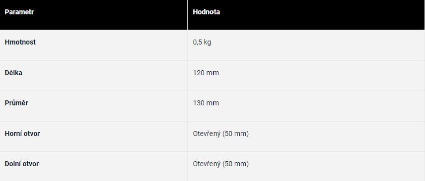425x181 pixels.
Task: Select the Průměr parameter label
Action: click(16, 103)
